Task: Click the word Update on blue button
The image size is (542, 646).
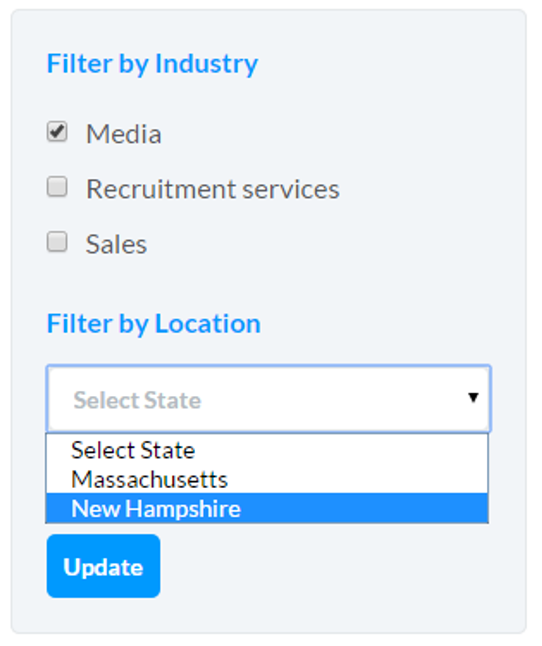Action: coord(103,567)
